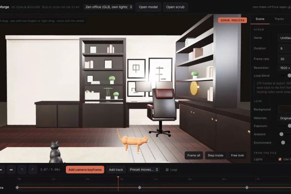Click the redo arrow icon

(x=33, y=170)
